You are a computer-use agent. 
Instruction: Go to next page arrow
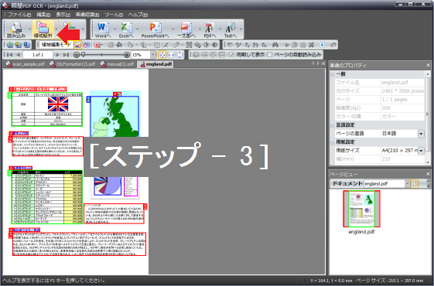[57, 55]
